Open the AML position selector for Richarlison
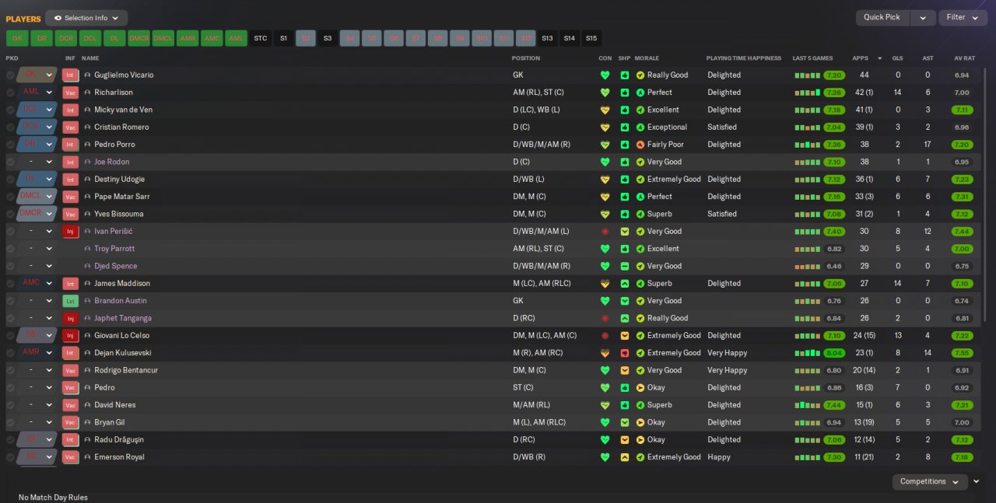This screenshot has width=996, height=503. coord(37,93)
